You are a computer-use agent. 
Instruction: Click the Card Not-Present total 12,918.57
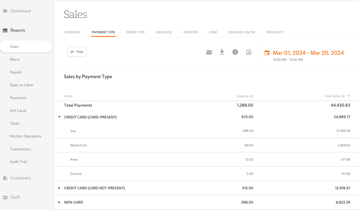point(343,188)
